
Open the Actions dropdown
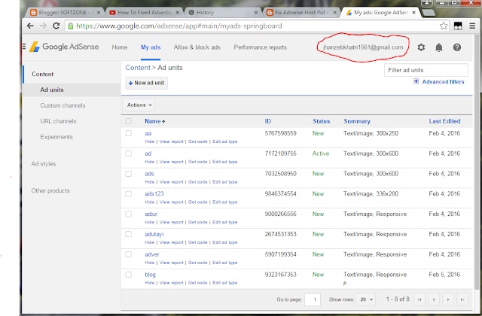139,105
